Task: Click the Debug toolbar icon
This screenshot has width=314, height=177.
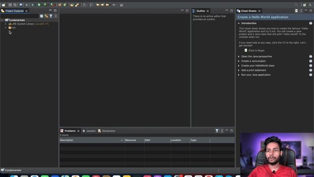Action: (33, 5)
